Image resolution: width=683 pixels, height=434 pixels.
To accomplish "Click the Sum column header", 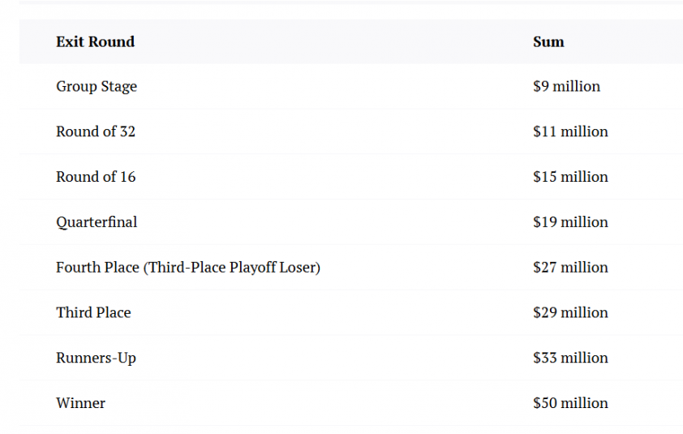I will 548,41.
